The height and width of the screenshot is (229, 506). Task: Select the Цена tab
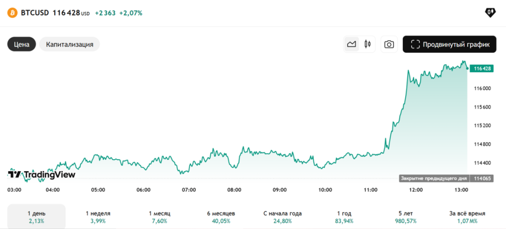tap(21, 44)
